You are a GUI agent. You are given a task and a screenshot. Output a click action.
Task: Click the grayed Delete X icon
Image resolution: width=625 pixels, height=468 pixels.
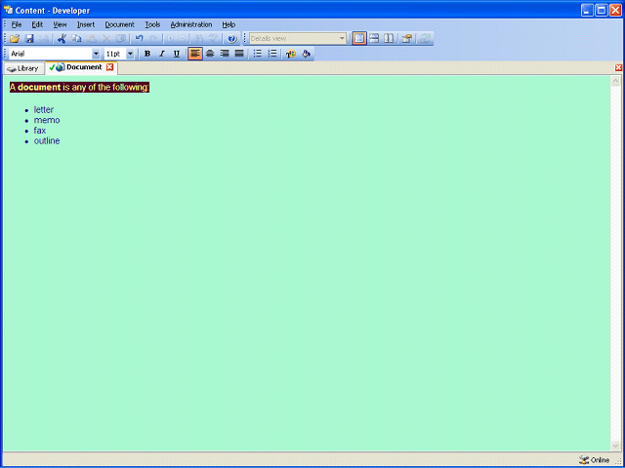(106, 39)
